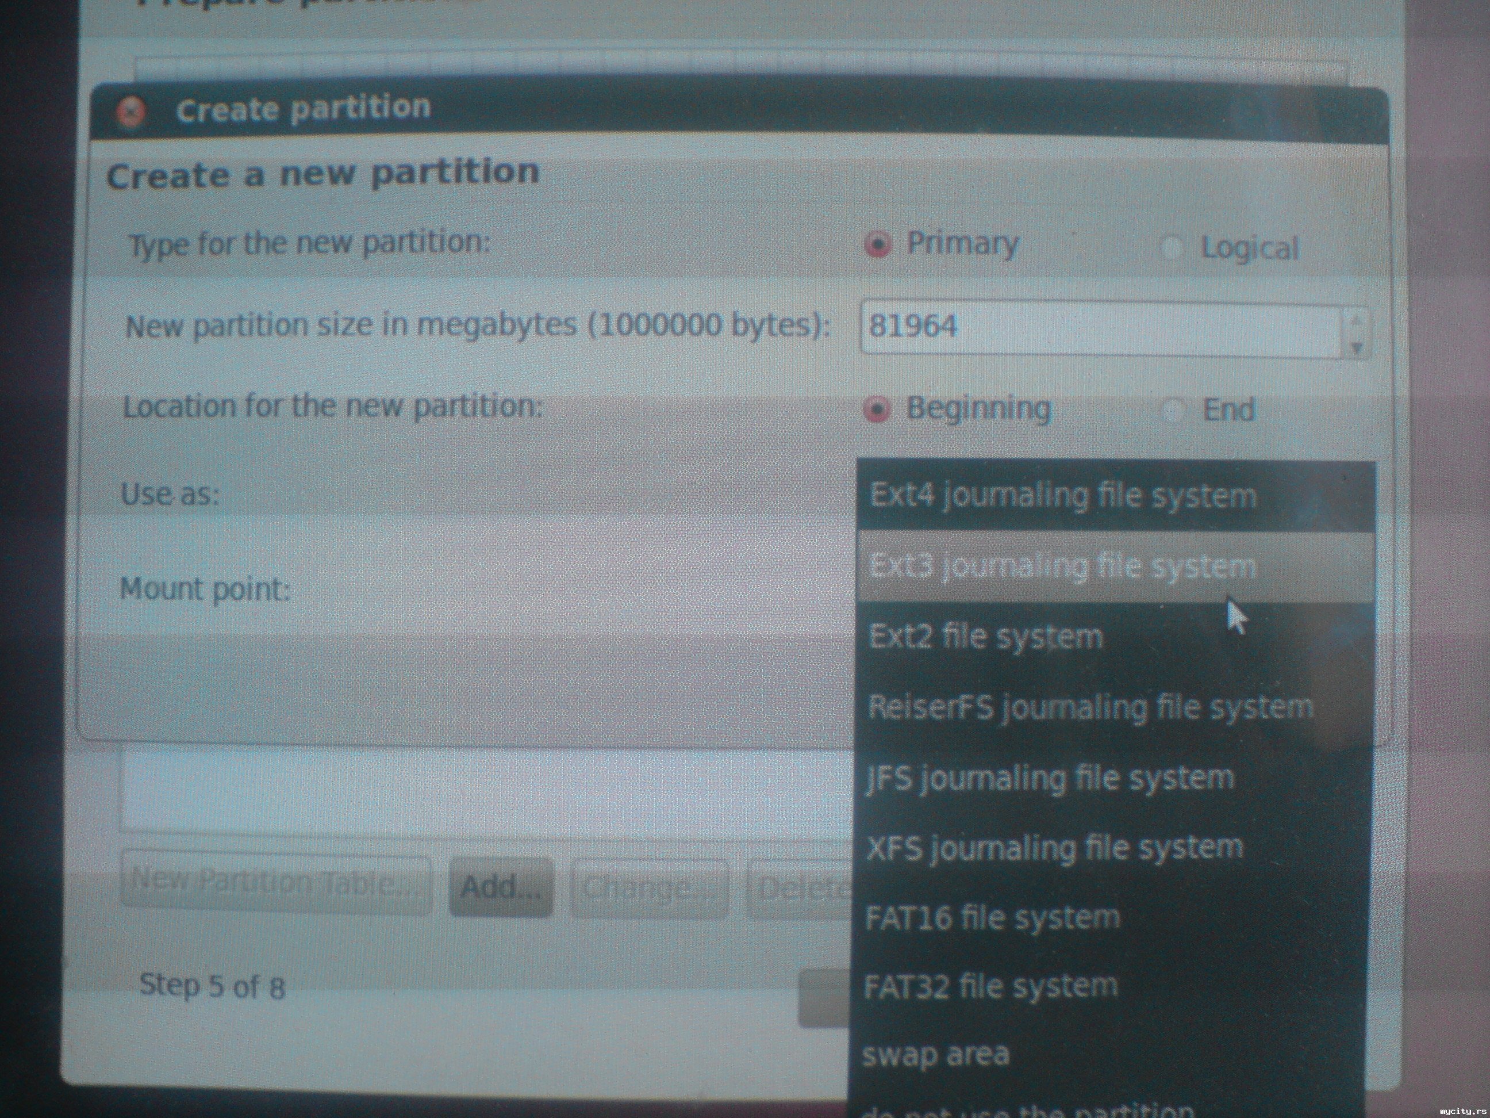
Task: Select the Primary partition type
Action: pyautogui.click(x=878, y=246)
